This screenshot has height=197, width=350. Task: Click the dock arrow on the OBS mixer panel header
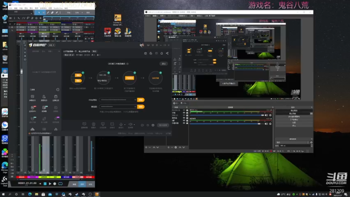tap(273, 107)
